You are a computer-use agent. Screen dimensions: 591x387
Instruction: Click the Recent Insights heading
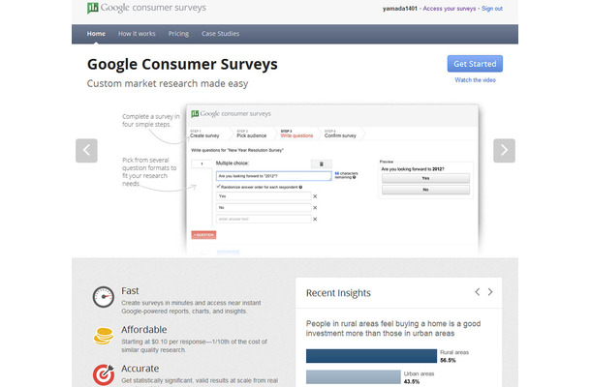[x=338, y=293]
